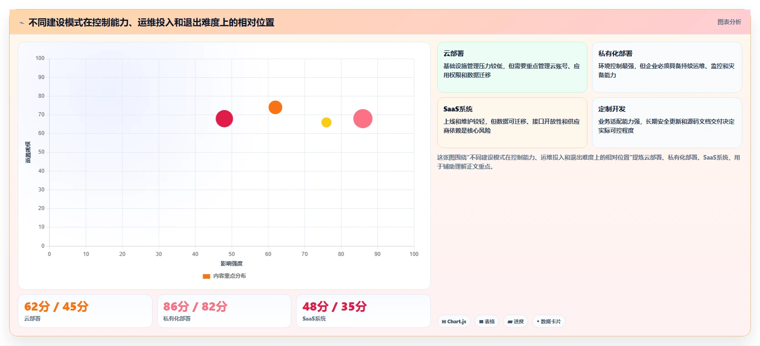Select the 62分 / 45分 云部署 stat card
The height and width of the screenshot is (346, 760).
point(85,311)
